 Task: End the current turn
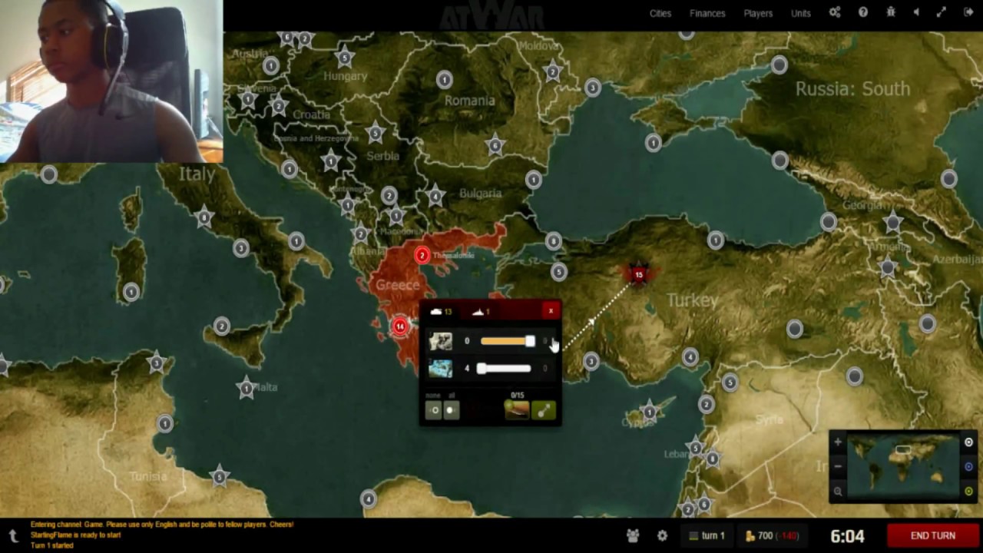[933, 535]
